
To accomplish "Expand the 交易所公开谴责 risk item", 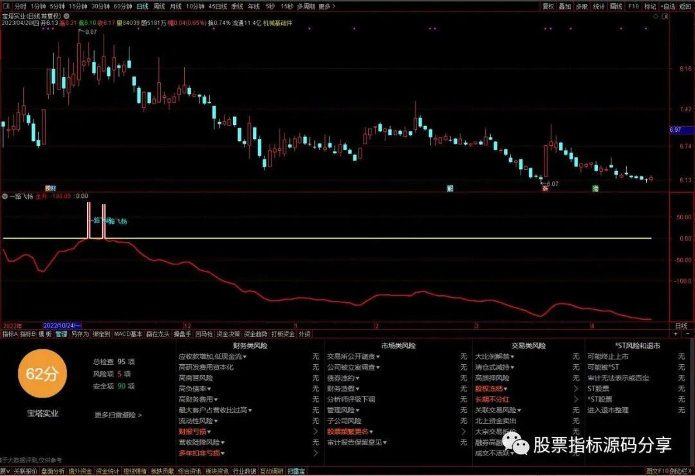I will (x=354, y=356).
